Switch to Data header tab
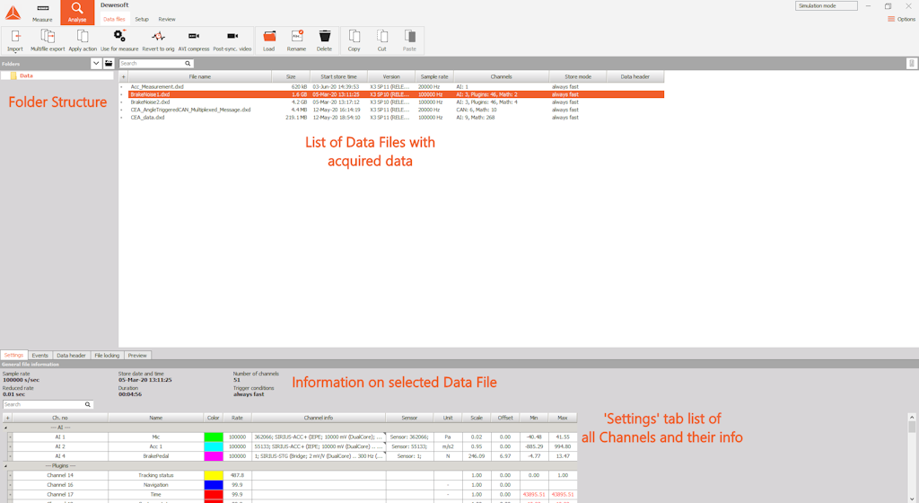 [71, 356]
